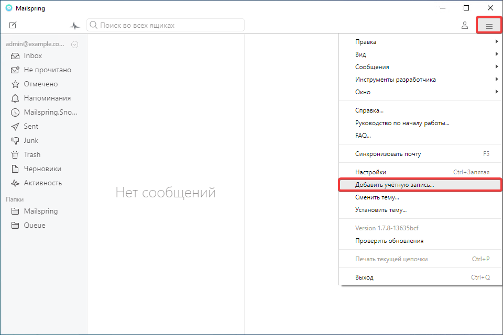Open Черновики drafts folder
503x335 pixels.
(43, 169)
